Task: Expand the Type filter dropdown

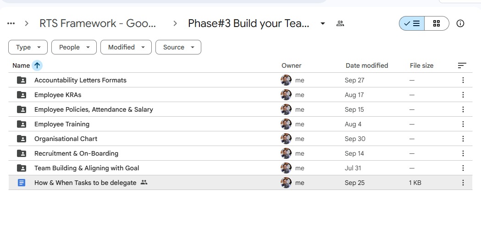Action: [28, 47]
